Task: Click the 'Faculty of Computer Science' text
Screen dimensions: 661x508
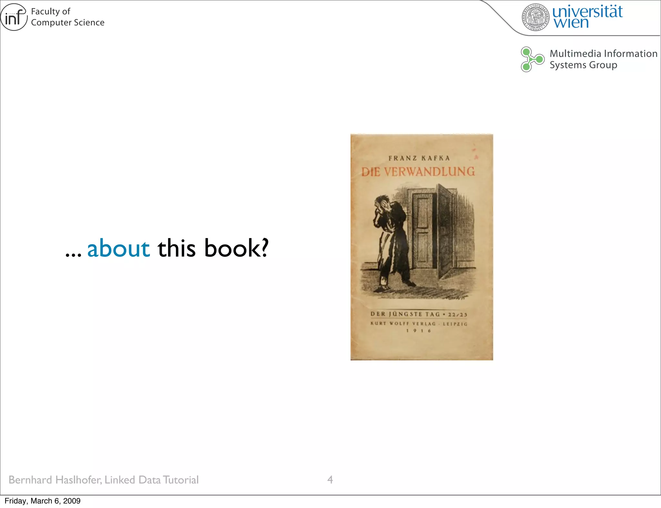Action: [x=68, y=17]
